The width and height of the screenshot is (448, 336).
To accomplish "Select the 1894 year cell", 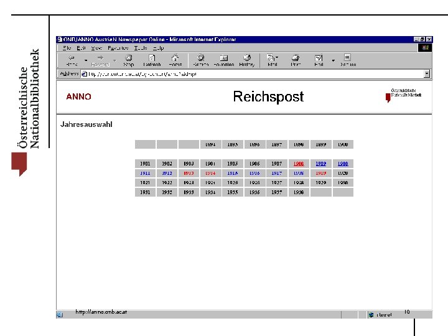I will click(210, 144).
